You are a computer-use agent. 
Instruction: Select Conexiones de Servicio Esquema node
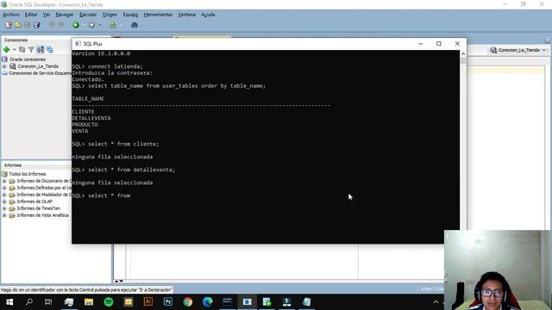[40, 73]
